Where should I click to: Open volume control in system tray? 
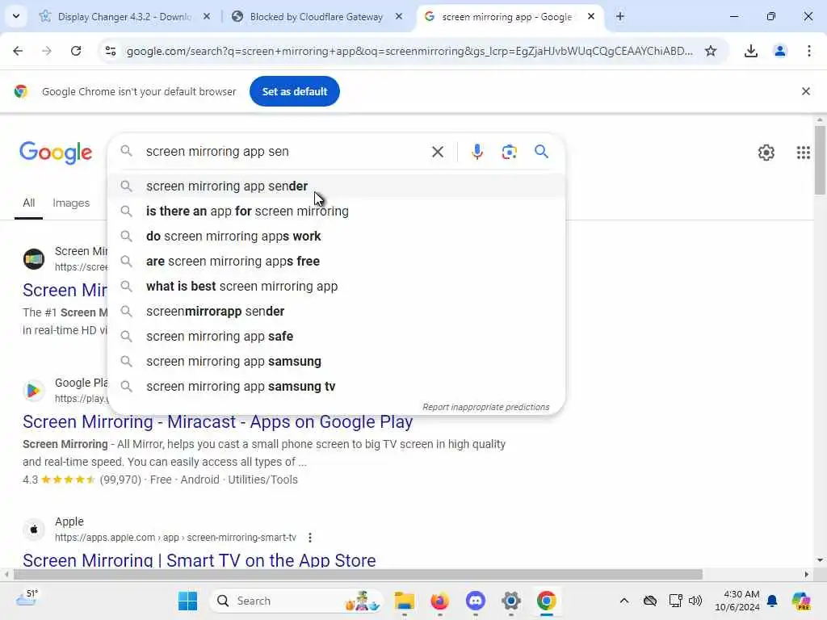[x=695, y=601]
